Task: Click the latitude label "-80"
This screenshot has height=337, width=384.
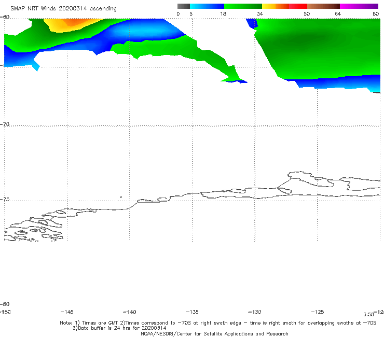Action: click(x=5, y=304)
